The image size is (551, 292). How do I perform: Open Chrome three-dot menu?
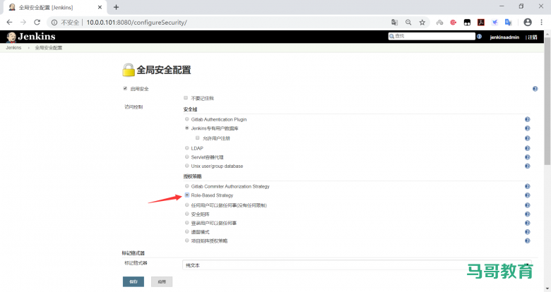(x=542, y=22)
